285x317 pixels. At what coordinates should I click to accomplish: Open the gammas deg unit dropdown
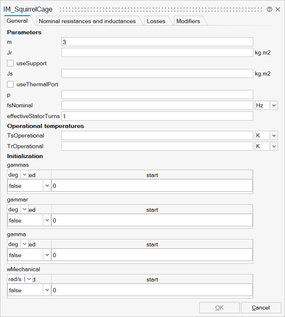[x=24, y=175]
